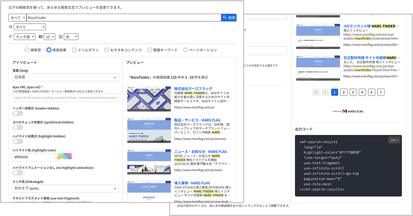Click the 日立製作所 result thumbnail in back window

[x=318, y=68]
